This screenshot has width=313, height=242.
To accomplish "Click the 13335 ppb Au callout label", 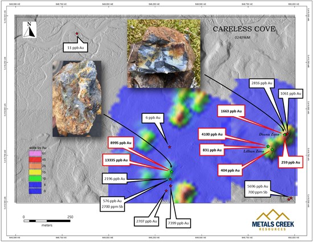I will [x=116, y=160].
